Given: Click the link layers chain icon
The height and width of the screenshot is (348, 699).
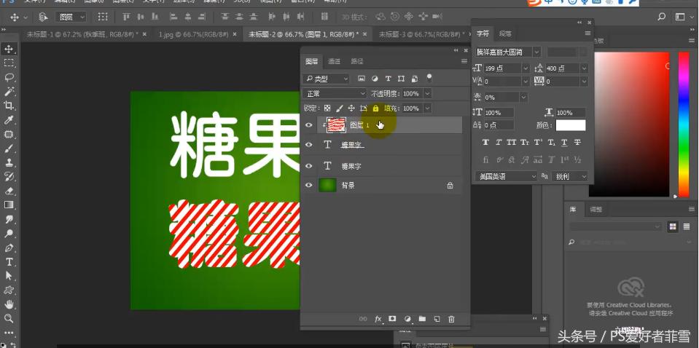Looking at the screenshot, I should pyautogui.click(x=363, y=319).
